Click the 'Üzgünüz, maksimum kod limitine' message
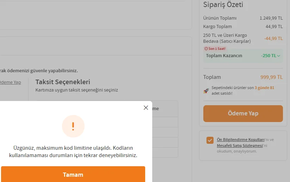290x182 pixels. pyautogui.click(x=73, y=151)
